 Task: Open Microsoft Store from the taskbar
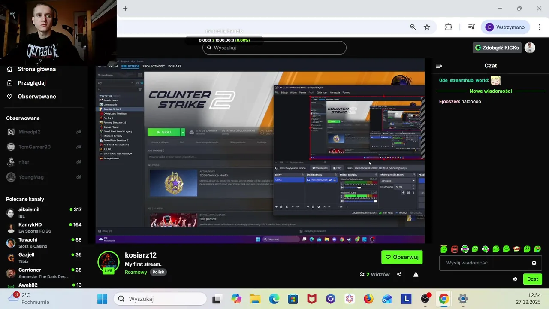pos(293,299)
